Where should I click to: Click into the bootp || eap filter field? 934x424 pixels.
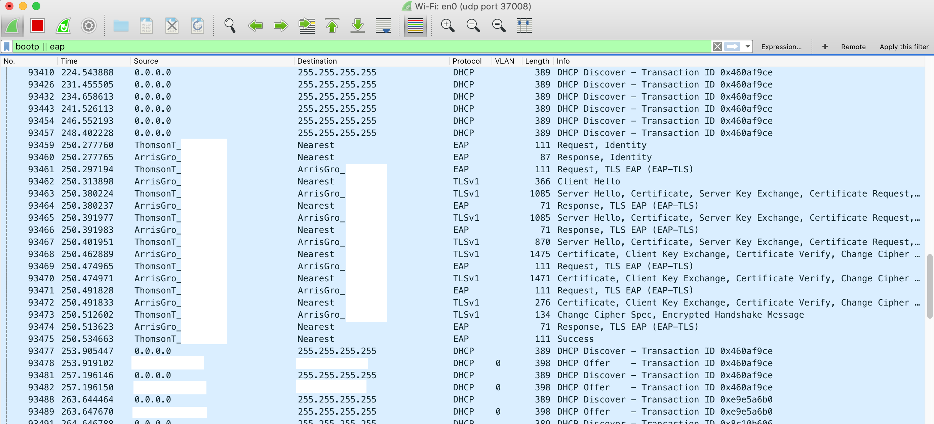tap(362, 46)
